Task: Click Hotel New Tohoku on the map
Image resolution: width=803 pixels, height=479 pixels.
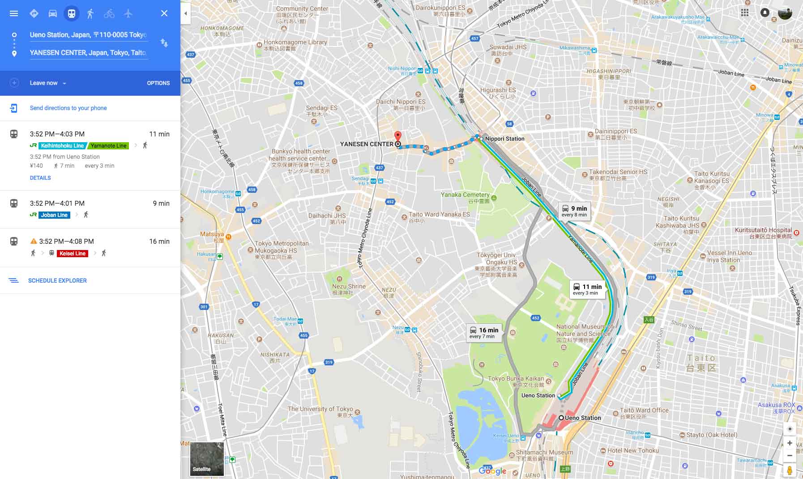Action: pos(633,451)
